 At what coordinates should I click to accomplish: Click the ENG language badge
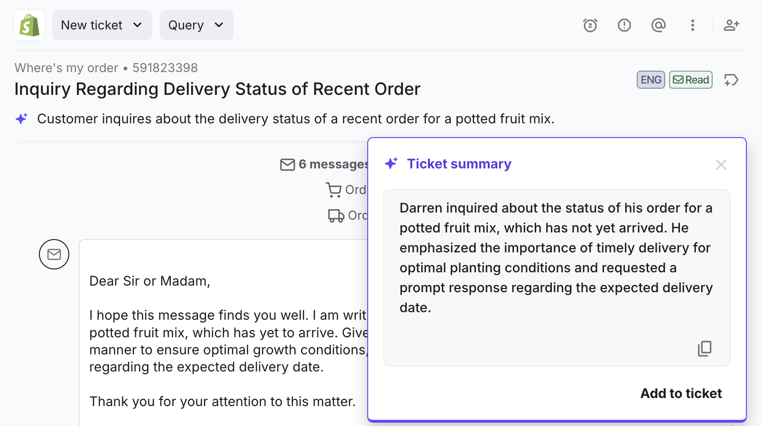[x=651, y=80]
